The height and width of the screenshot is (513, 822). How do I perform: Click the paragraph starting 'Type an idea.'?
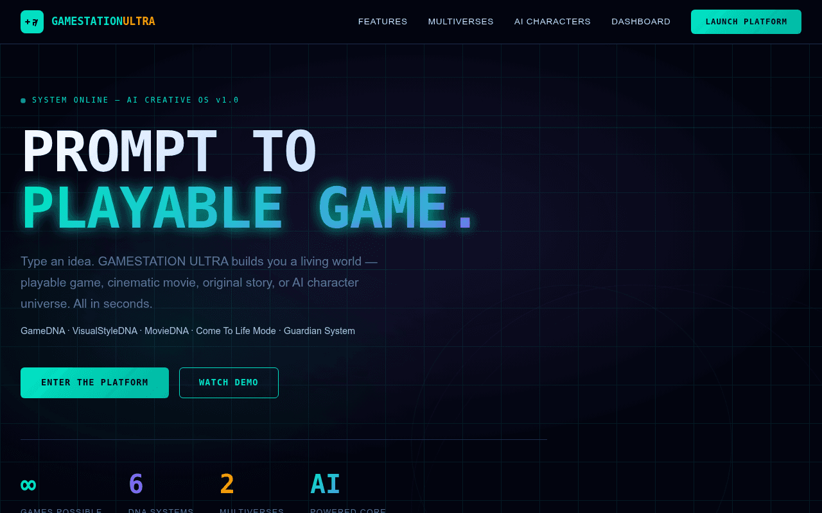click(199, 283)
